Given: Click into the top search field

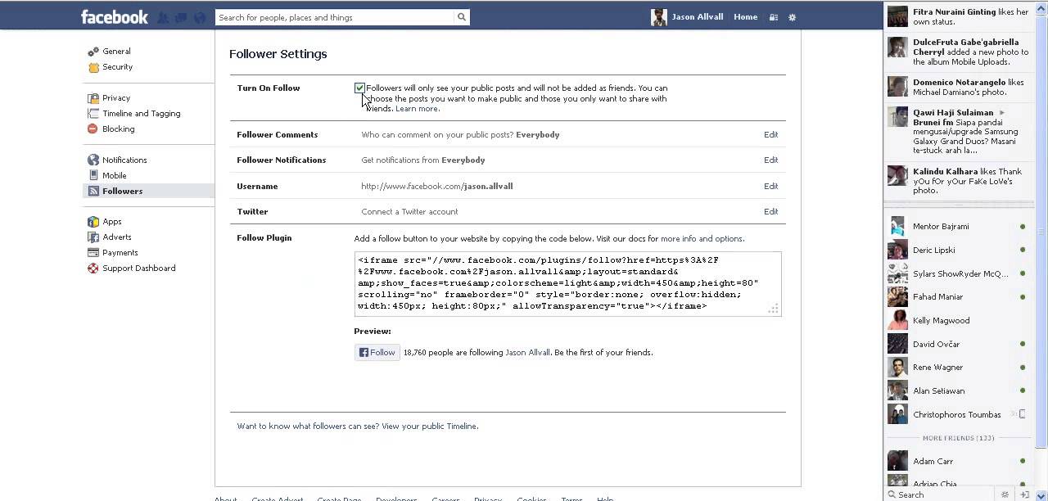Looking at the screenshot, I should (x=336, y=17).
